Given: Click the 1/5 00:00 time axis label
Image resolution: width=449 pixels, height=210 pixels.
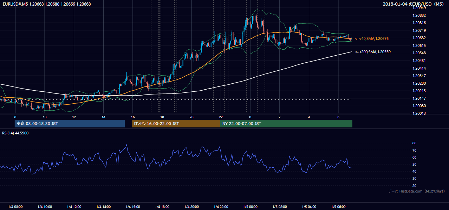Looking at the screenshot, I should pyautogui.click(x=250, y=206).
